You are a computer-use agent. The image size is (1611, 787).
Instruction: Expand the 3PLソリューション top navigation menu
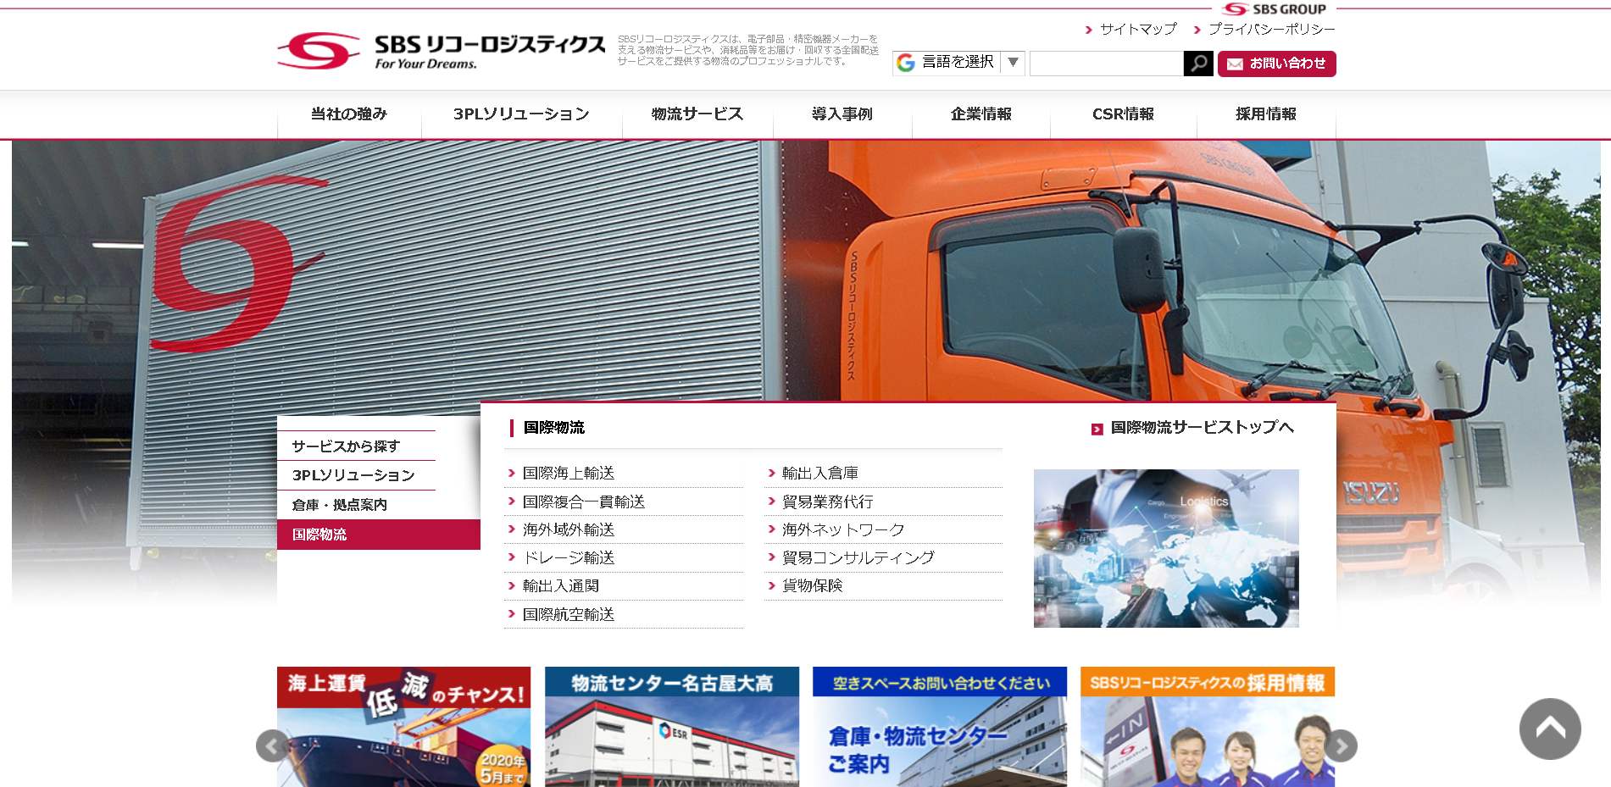click(x=521, y=114)
